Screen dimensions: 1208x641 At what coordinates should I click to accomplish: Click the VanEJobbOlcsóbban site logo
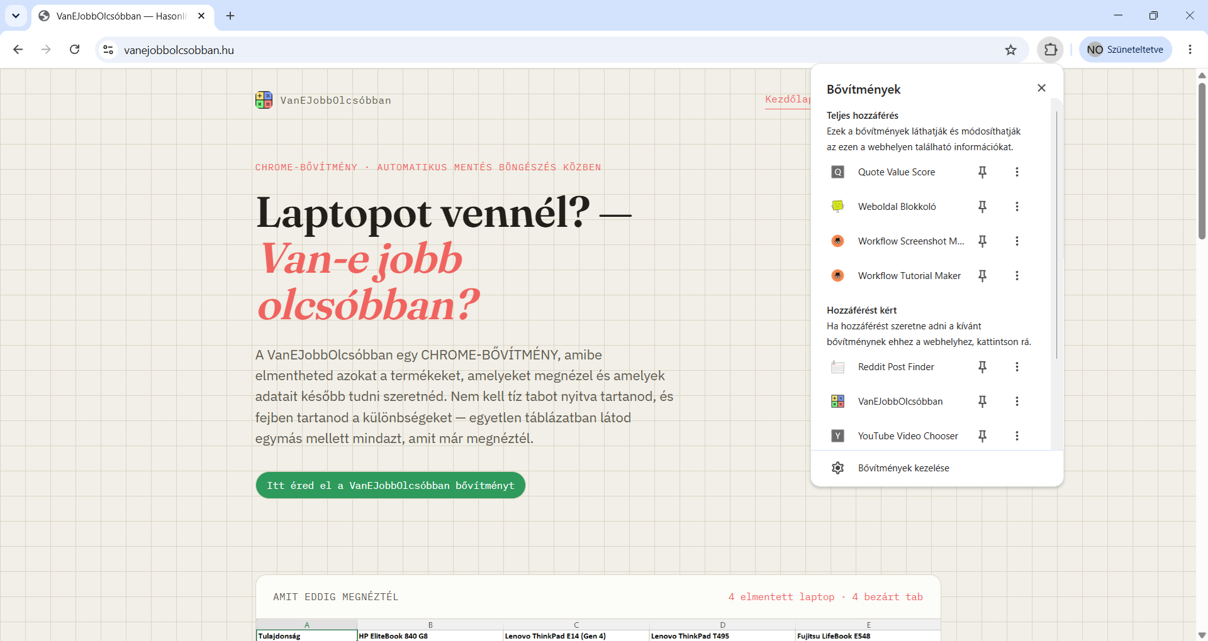pos(264,100)
